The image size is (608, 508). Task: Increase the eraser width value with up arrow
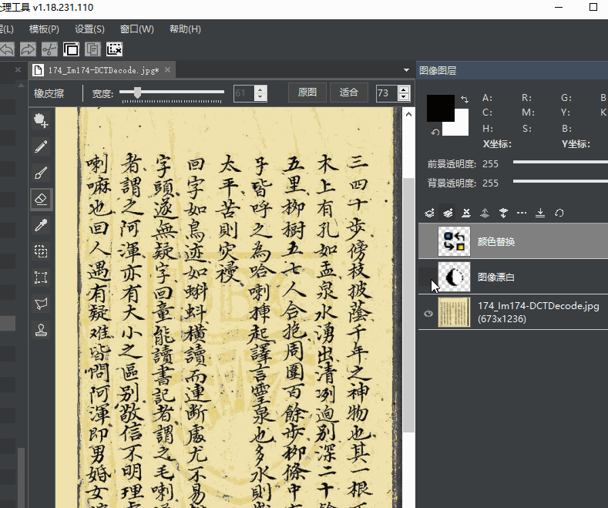pyautogui.click(x=260, y=90)
